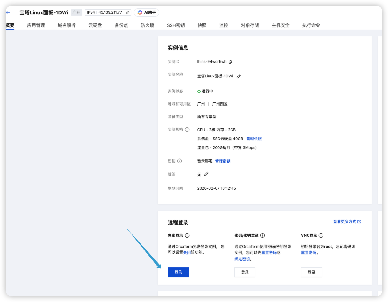Click the 广州 region tag in header

(x=77, y=12)
